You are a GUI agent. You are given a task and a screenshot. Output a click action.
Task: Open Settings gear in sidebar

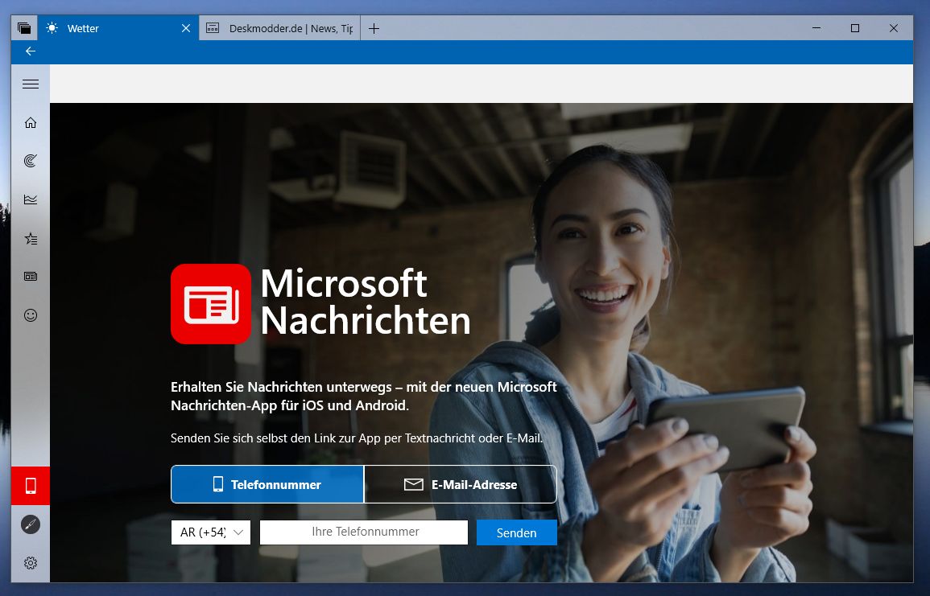click(31, 563)
